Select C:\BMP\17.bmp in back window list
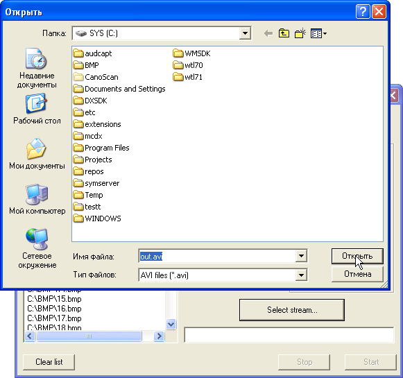 pyautogui.click(x=54, y=318)
